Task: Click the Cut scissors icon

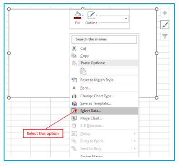Action: (x=74, y=48)
